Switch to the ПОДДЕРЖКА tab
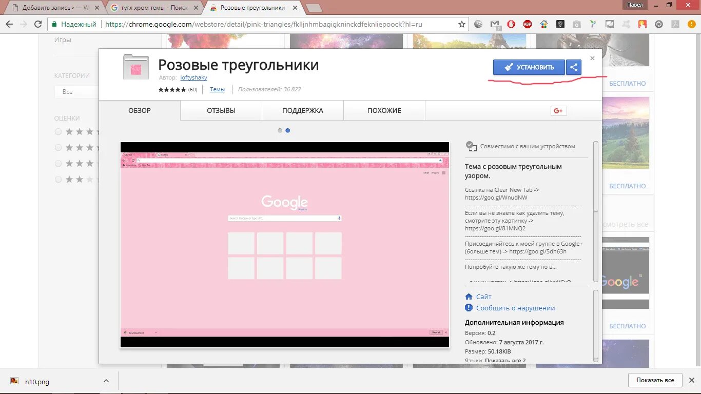 [x=303, y=111]
